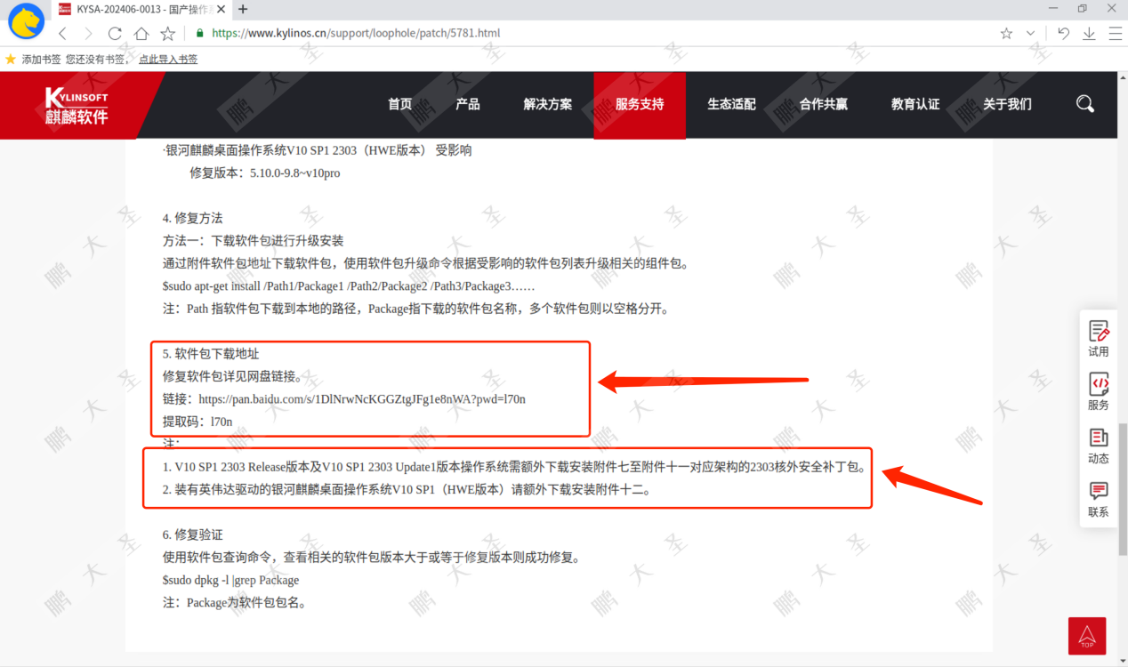Image resolution: width=1128 pixels, height=667 pixels.
Task: Click 修复版本：5.10.0-9.8~v10pro text
Action: pos(265,173)
